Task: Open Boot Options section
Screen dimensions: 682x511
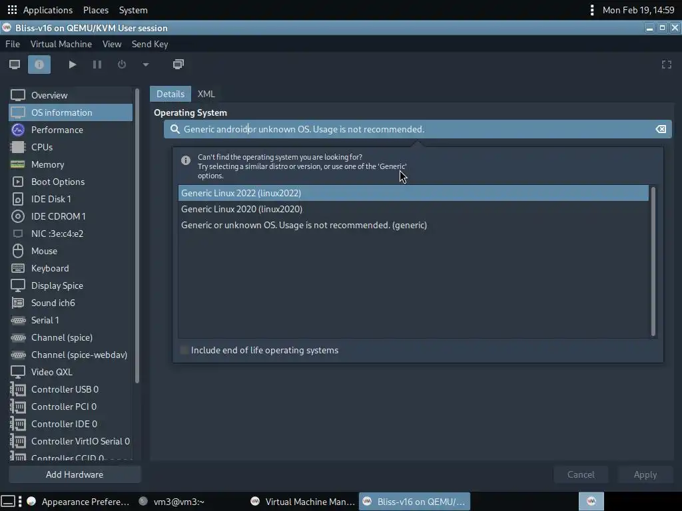Action: [x=71, y=182]
